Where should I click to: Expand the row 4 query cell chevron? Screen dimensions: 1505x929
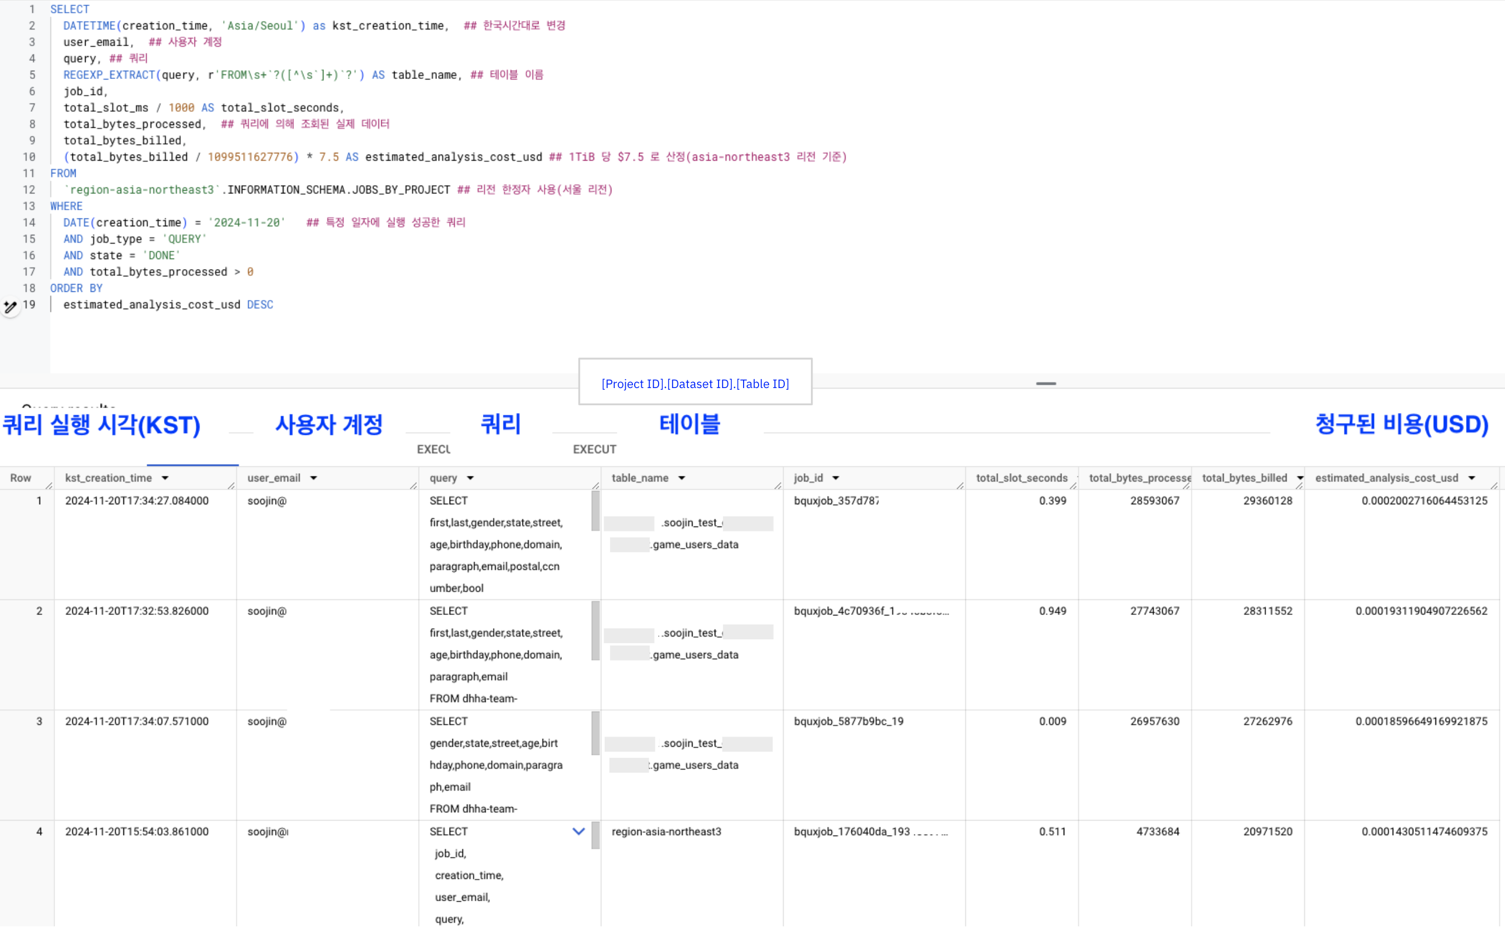click(x=579, y=831)
